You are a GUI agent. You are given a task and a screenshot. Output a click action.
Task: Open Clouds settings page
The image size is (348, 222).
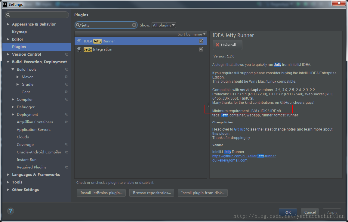tap(23, 137)
